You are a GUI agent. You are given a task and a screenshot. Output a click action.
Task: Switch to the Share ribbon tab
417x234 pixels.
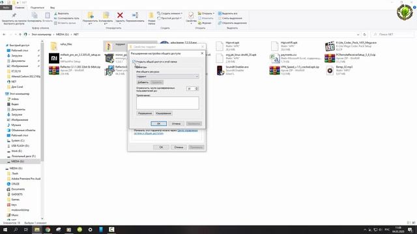point(37,7)
